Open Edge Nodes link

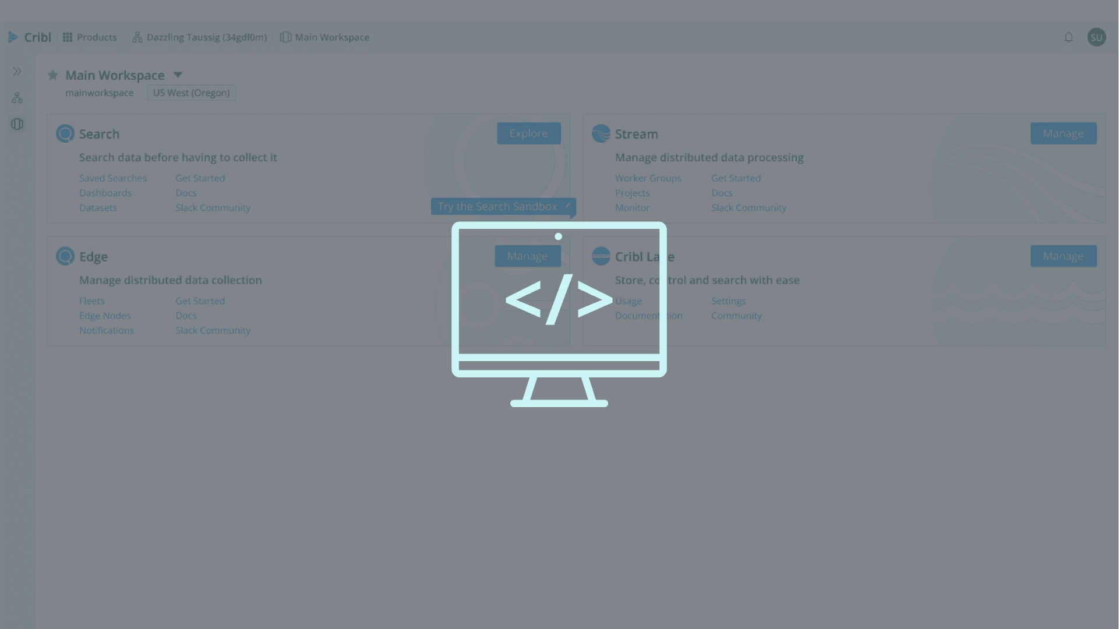point(105,316)
